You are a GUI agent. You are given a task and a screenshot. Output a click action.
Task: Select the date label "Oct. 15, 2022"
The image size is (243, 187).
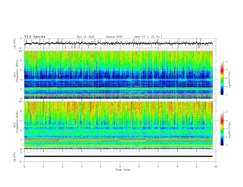pos(86,37)
